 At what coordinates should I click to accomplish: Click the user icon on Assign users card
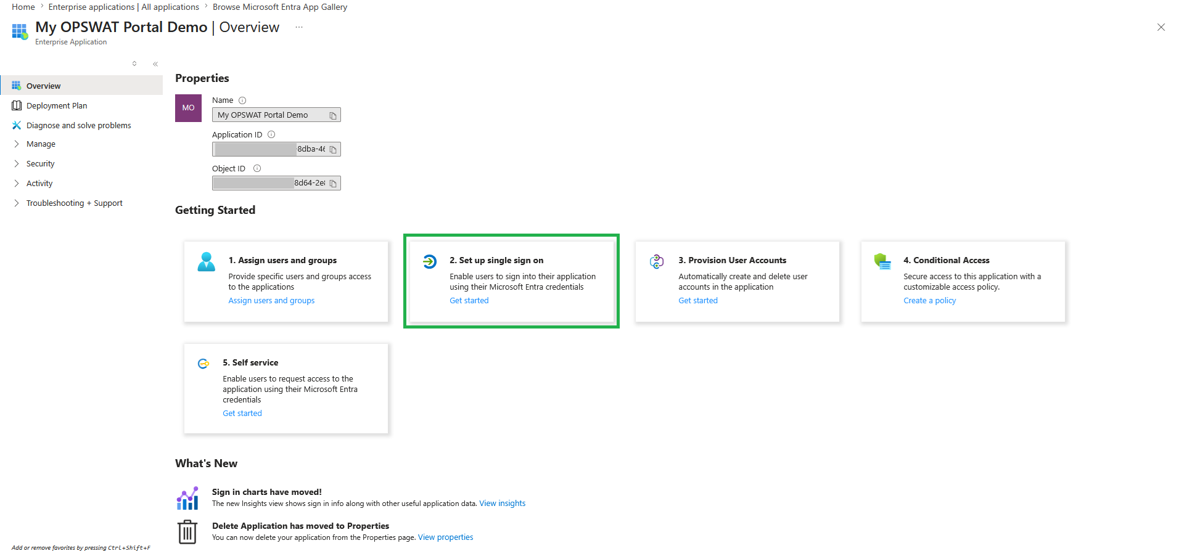[207, 261]
